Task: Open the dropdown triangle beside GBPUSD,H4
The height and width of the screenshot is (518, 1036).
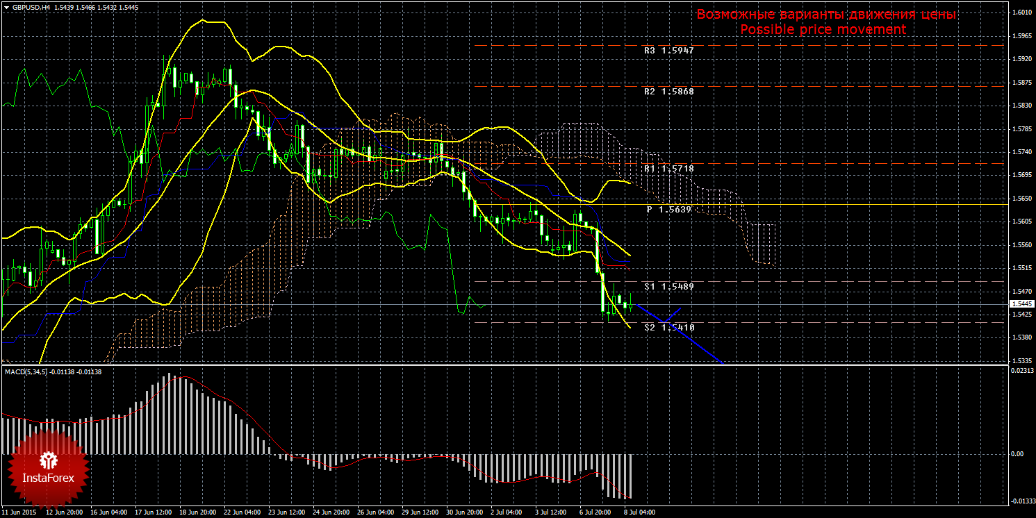Action: point(6,7)
